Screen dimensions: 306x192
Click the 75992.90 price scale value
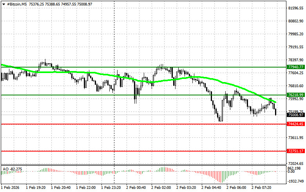296,99
